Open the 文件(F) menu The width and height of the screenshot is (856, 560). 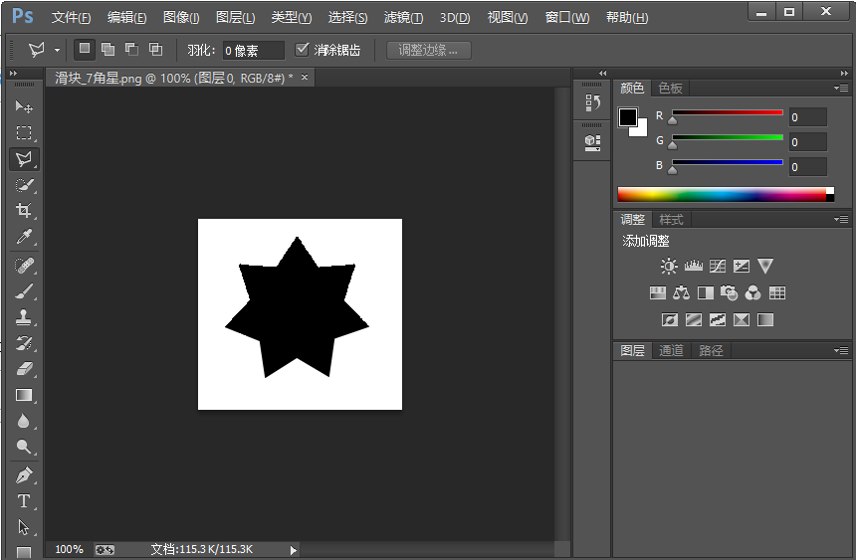[x=71, y=18]
